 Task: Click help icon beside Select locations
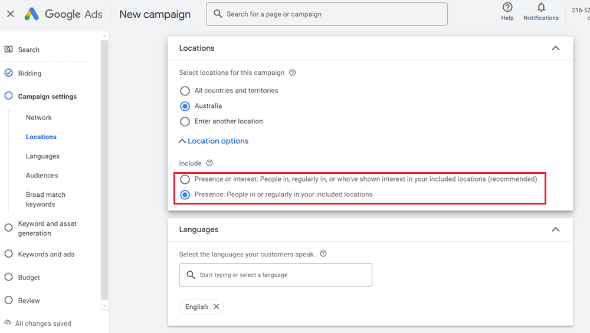(293, 73)
